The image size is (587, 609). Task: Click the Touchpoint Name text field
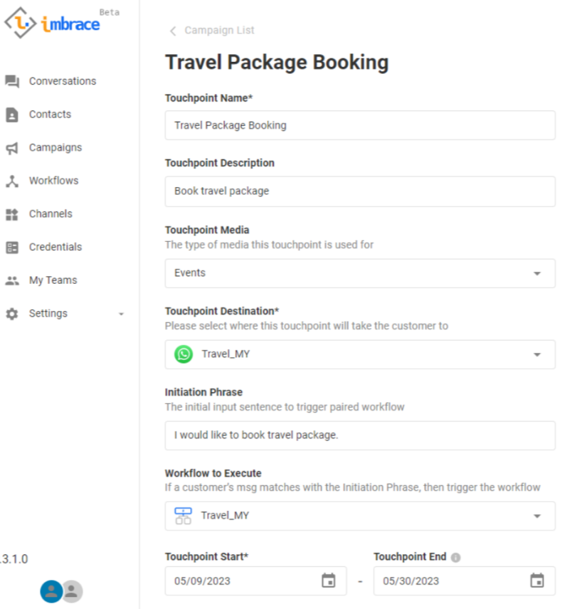360,125
